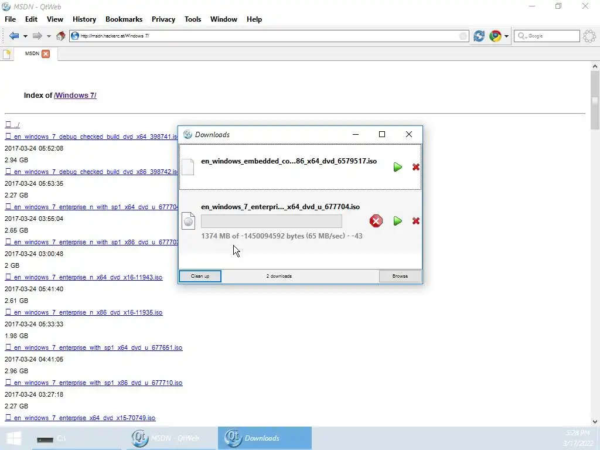Stop the en_windows_7_enterpri download with red circle

(x=376, y=221)
